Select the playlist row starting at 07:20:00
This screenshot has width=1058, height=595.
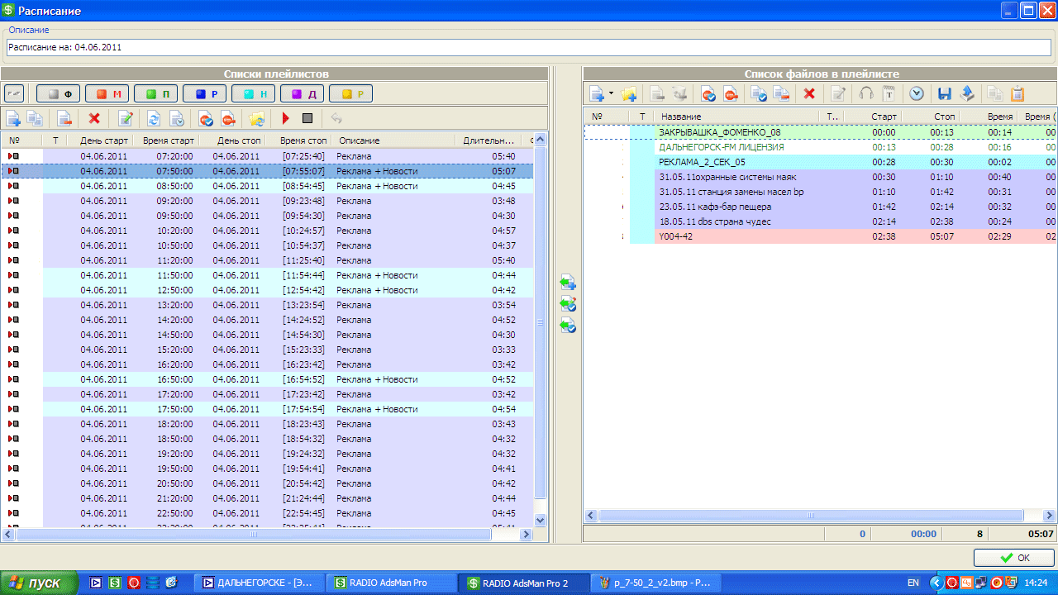(267, 156)
